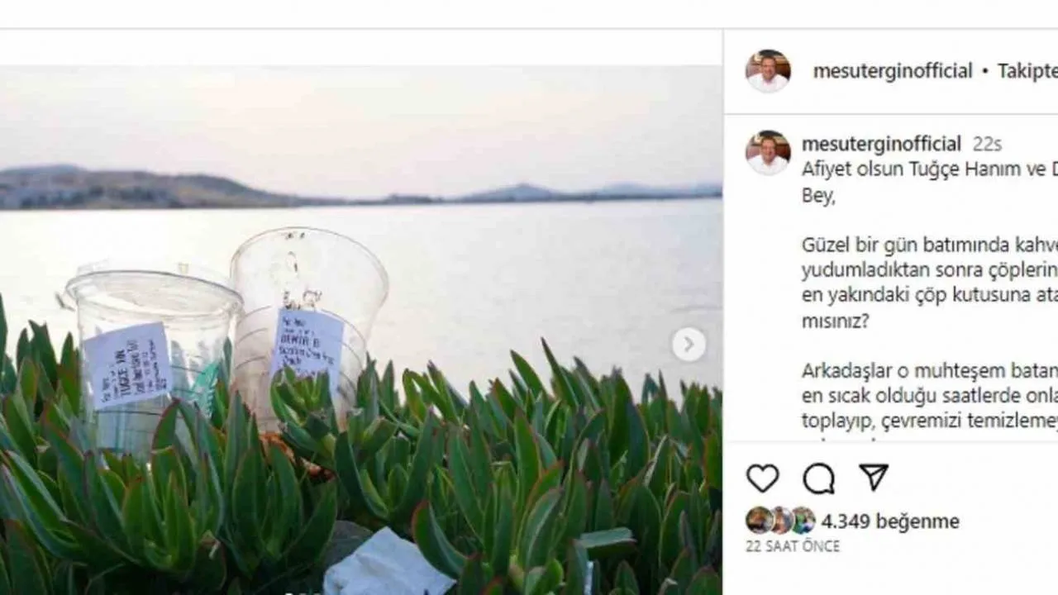
Task: Open the profile picture in the post header
Action: coord(768,71)
